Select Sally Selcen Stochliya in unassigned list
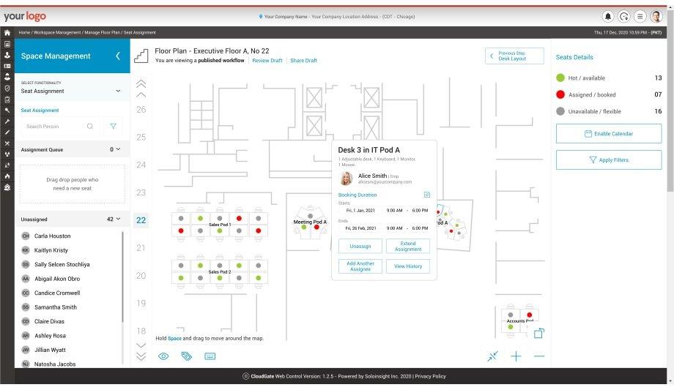This screenshot has width=674, height=390. coord(62,264)
